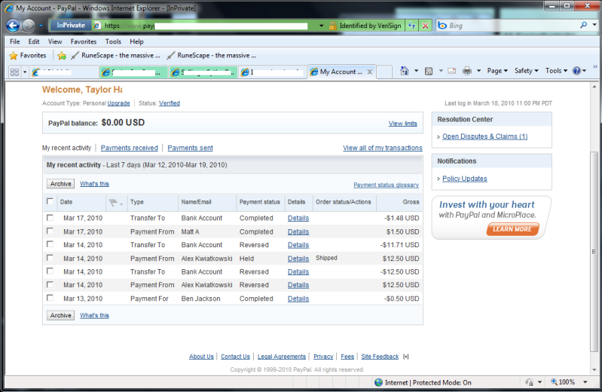
Task: Open the Help menu
Action: (x=136, y=41)
